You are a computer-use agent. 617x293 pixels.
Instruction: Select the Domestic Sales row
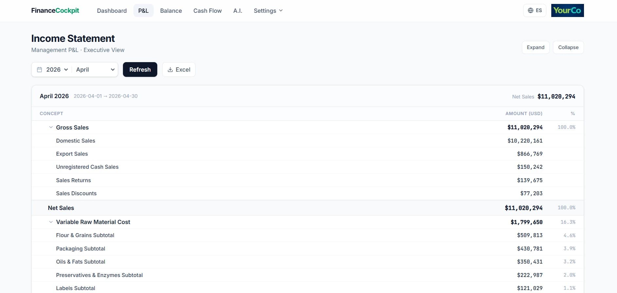point(76,141)
